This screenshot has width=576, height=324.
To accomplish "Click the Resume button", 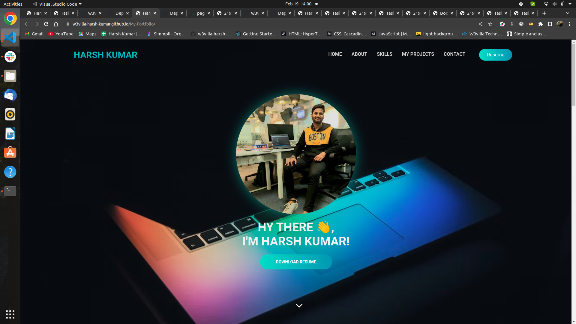I will (x=495, y=55).
